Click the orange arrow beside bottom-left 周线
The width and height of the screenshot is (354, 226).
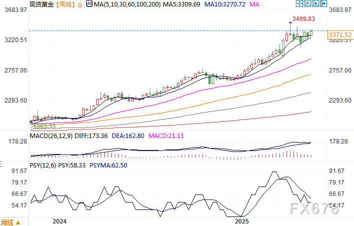(19, 222)
